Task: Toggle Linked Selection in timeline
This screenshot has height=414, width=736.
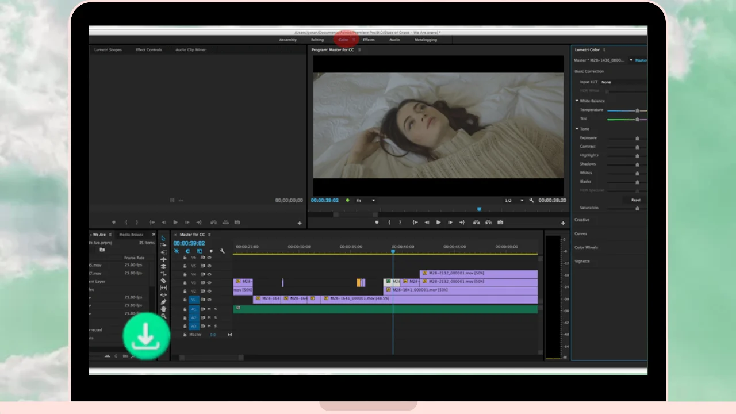Action: point(200,251)
